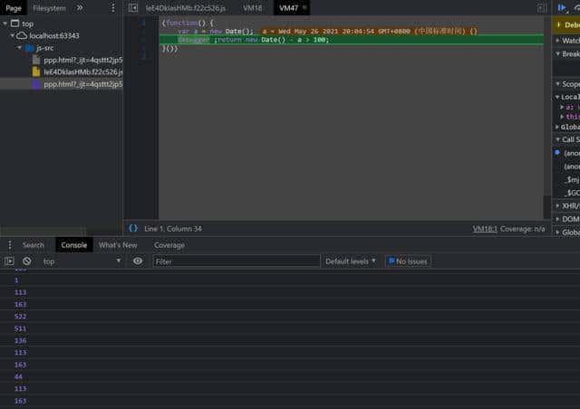Screen dimensions: 580x409
Task: Click the Resume script execution icon
Action: click(x=563, y=7)
